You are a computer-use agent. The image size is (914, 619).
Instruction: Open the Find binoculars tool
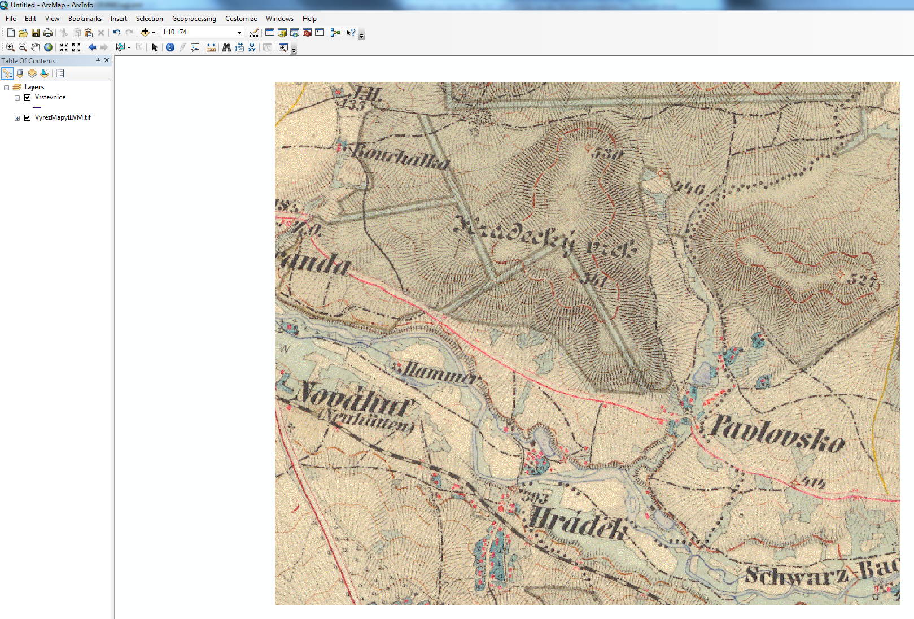tap(226, 47)
